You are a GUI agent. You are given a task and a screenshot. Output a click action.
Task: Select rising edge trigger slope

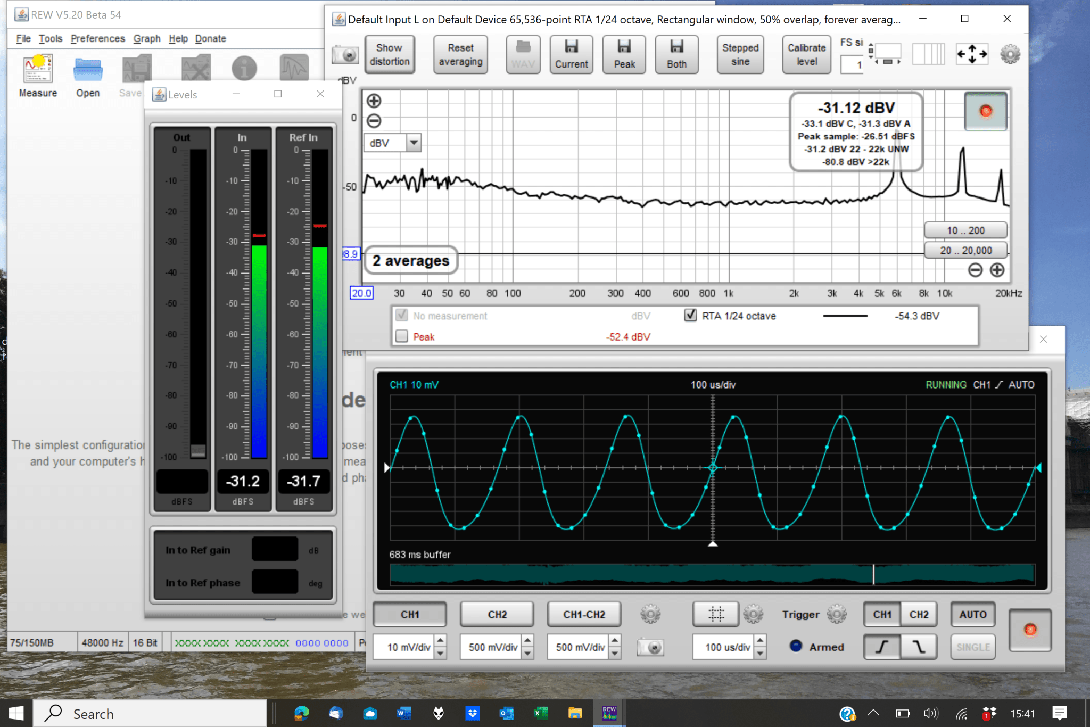[x=882, y=647]
